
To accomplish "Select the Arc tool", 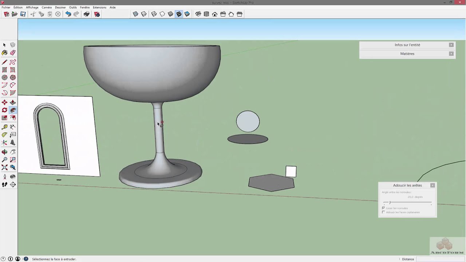I will (4, 85).
